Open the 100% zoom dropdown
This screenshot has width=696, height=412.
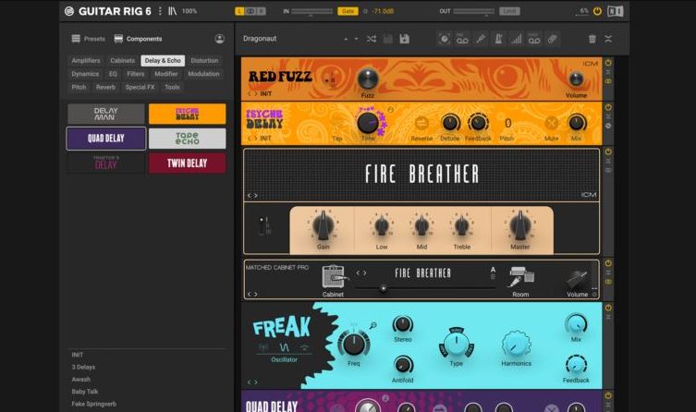pyautogui.click(x=189, y=11)
